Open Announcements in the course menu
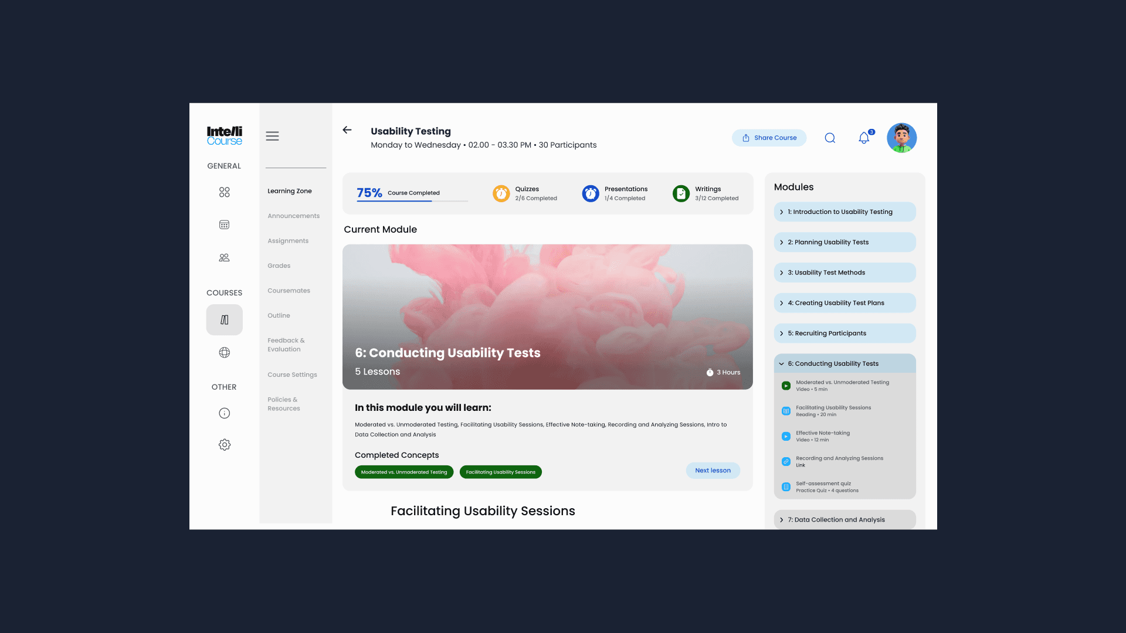The width and height of the screenshot is (1126, 633). [293, 216]
